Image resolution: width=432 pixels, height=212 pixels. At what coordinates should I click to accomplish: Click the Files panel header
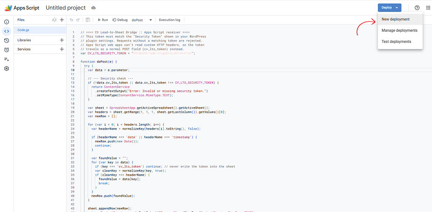pos(21,20)
